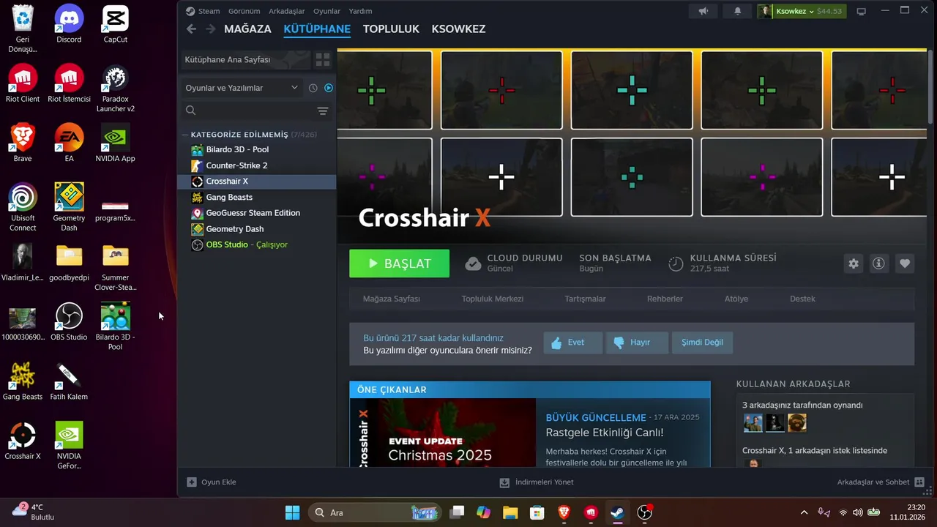Screen dimensions: 937x527
Task: Open Kütüphane Ana Sayfası
Action: coord(246,59)
